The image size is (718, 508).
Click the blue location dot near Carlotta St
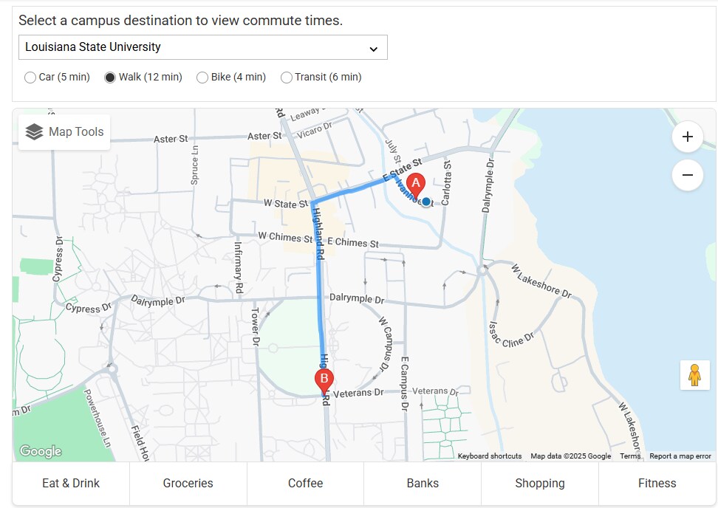coord(426,202)
